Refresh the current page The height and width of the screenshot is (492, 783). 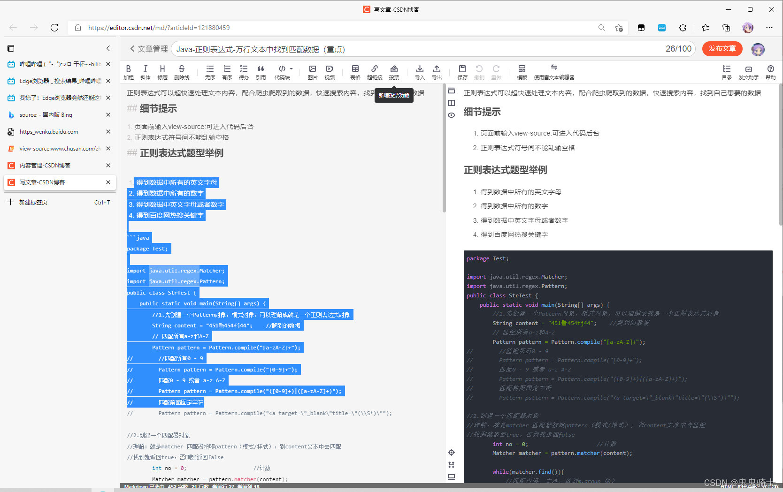point(54,28)
